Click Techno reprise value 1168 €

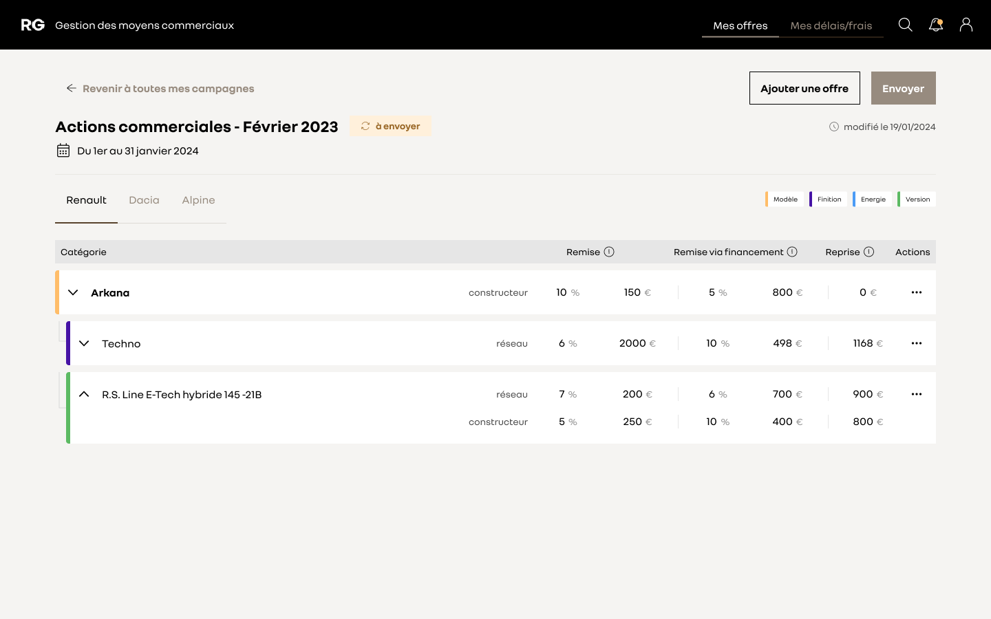click(x=868, y=343)
